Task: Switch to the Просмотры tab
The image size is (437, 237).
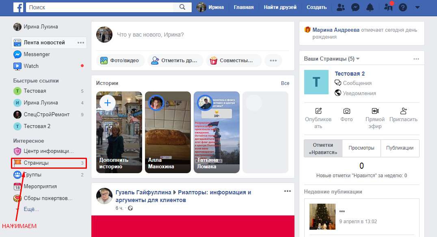Action: 361,148
